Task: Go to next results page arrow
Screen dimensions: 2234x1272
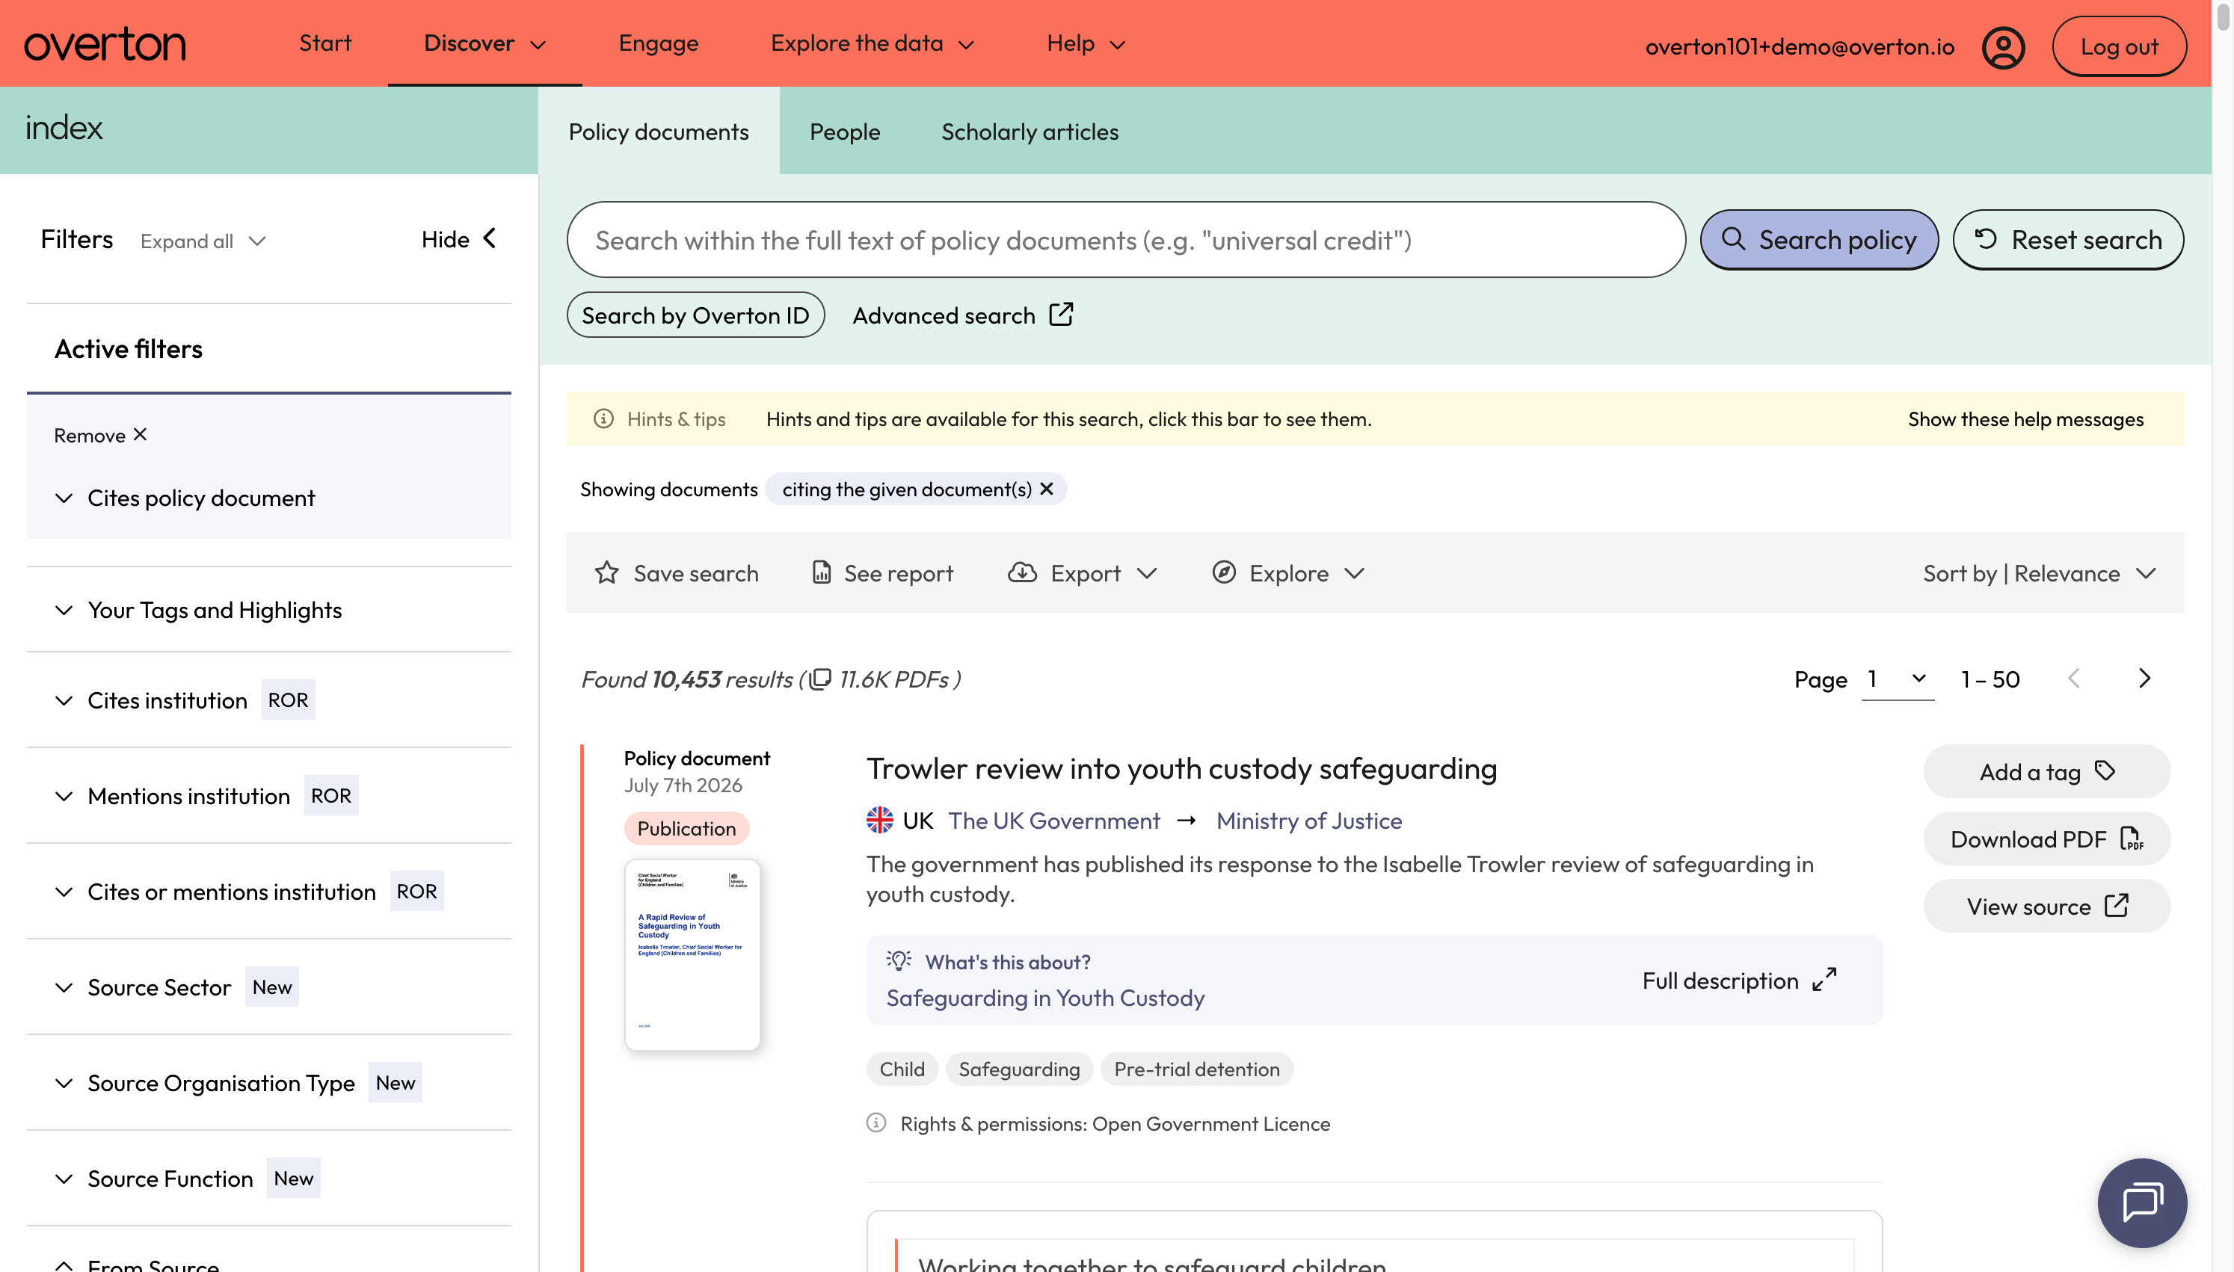Action: tap(2144, 679)
